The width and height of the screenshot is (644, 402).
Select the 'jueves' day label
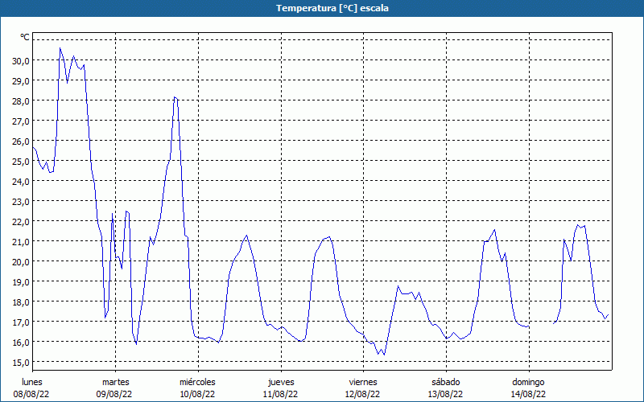pos(281,383)
